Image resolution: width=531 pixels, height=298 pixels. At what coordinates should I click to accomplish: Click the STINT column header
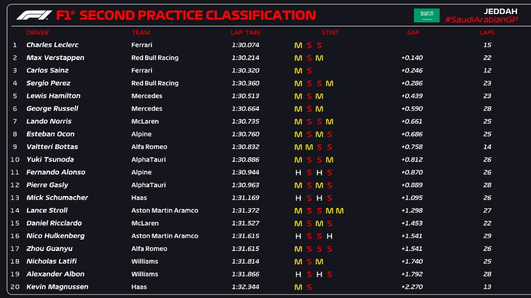330,33
